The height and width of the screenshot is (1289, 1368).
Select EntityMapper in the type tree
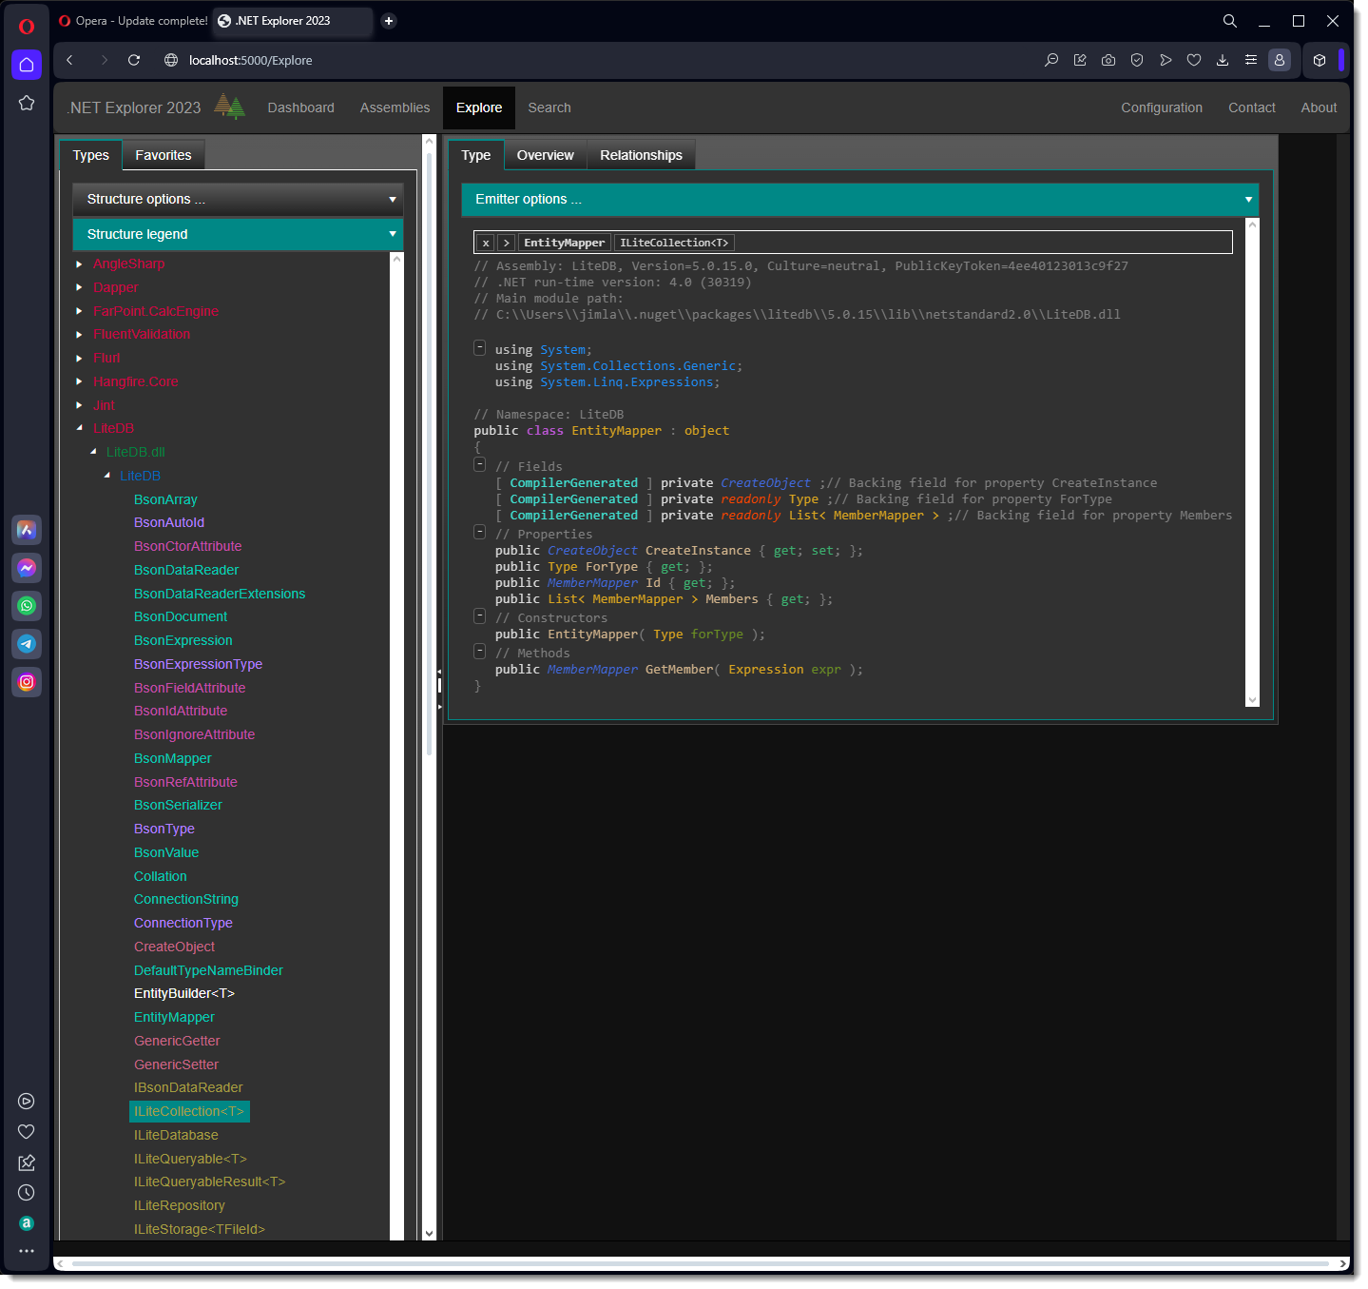[x=174, y=1018]
